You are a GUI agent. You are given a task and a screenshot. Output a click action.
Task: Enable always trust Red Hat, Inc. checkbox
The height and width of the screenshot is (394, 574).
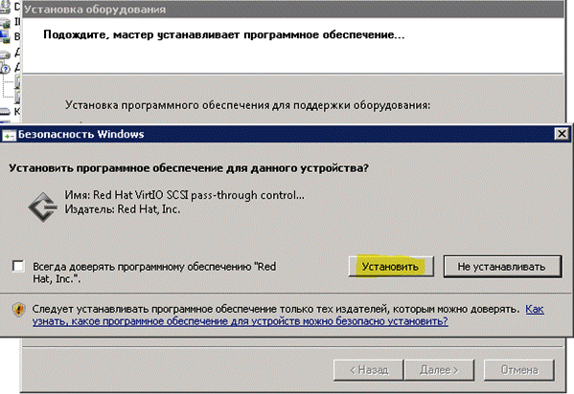click(x=18, y=266)
